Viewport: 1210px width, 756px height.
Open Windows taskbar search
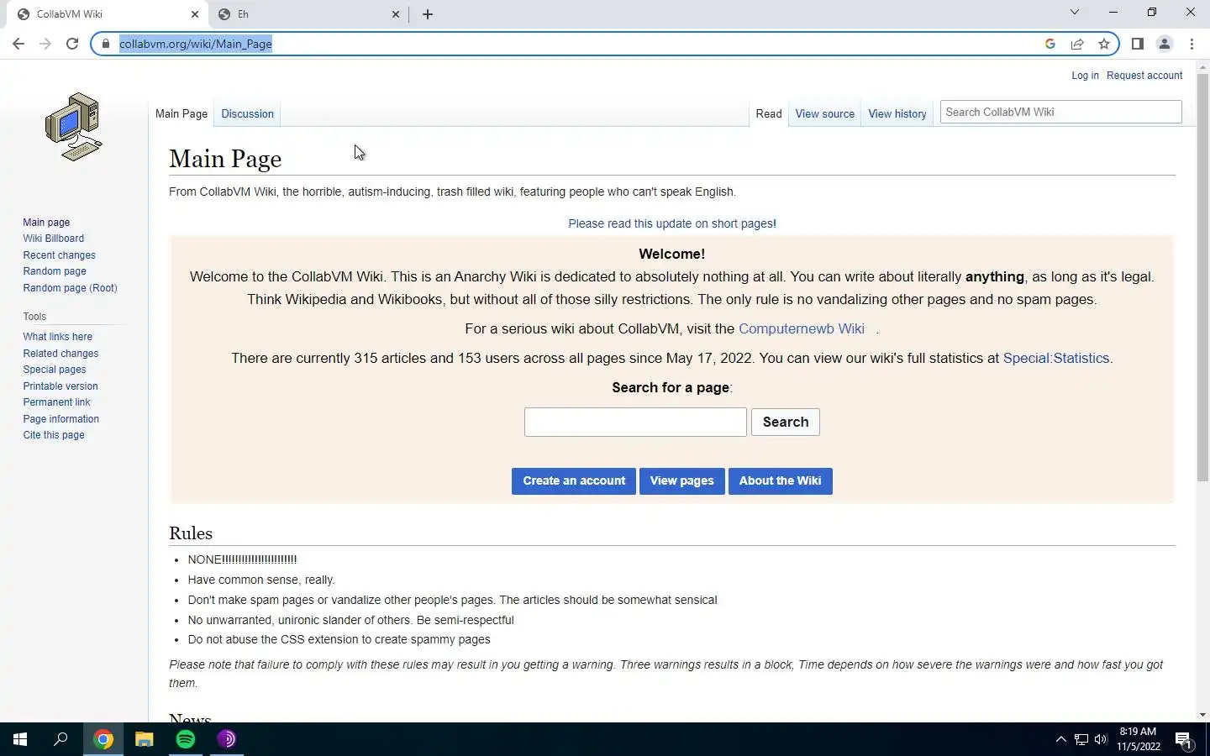point(60,739)
